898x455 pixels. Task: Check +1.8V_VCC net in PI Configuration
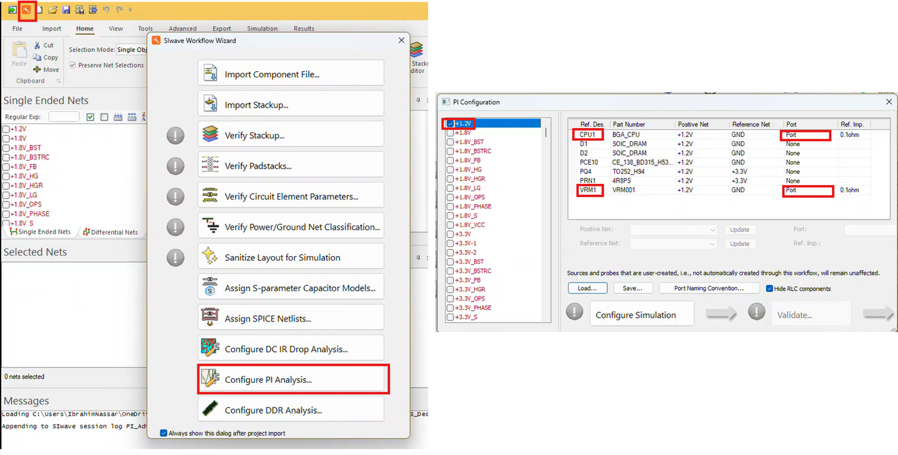[x=450, y=225]
